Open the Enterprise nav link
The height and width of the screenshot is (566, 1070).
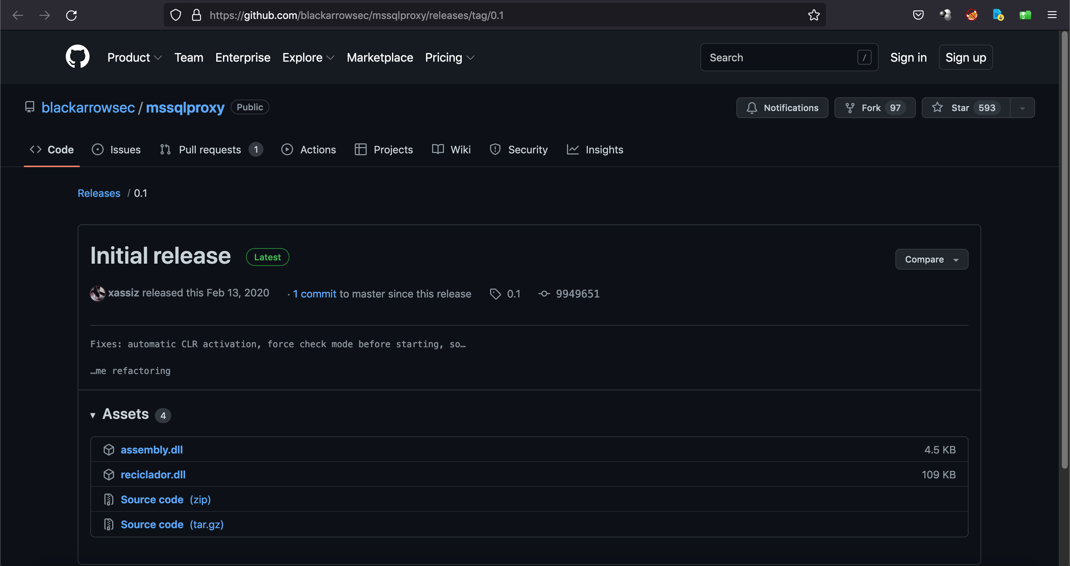click(x=243, y=57)
